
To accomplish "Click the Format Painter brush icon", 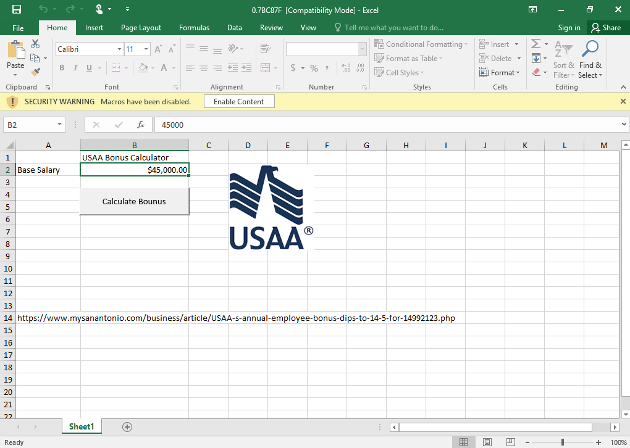I will click(x=35, y=72).
